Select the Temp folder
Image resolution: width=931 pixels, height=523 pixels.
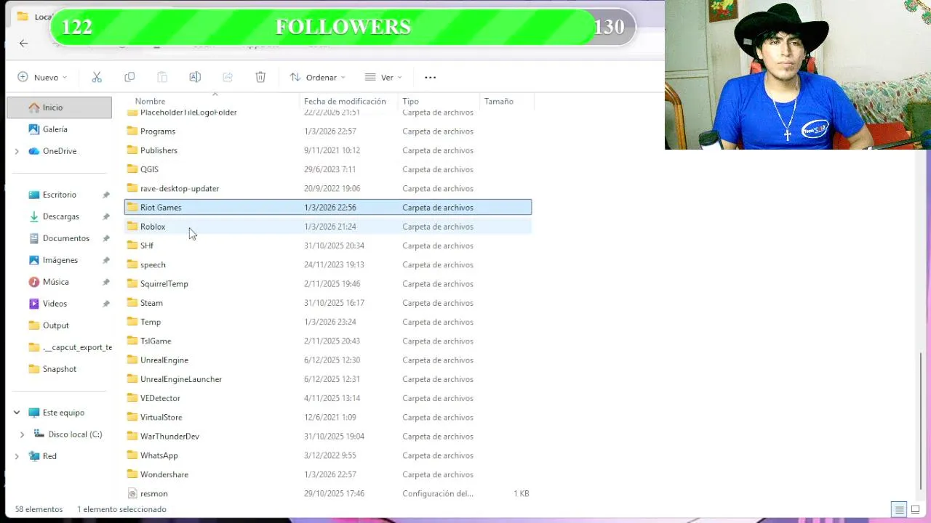(328, 322)
